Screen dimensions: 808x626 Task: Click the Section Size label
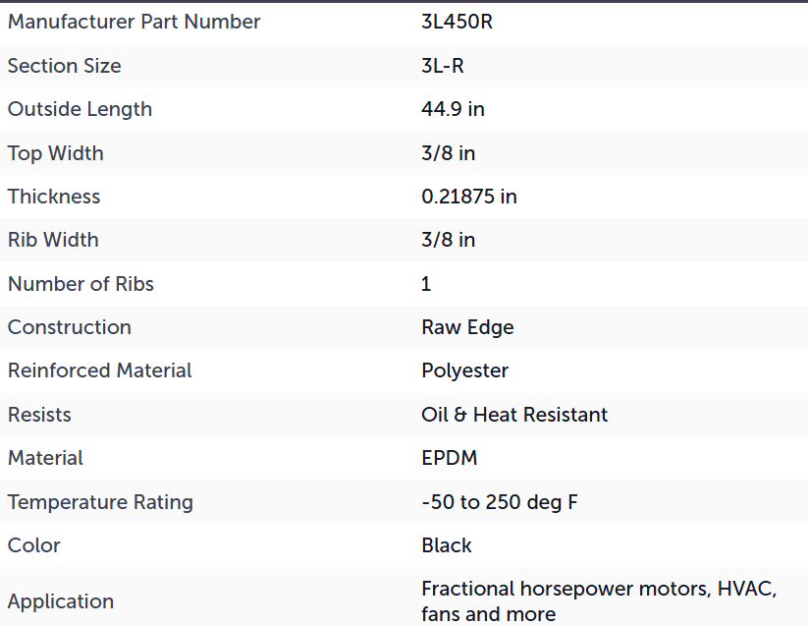(65, 66)
